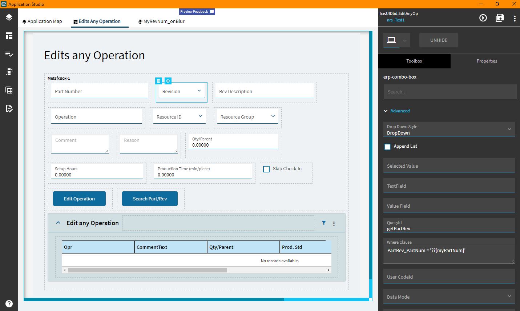
Task: Click the move handle on Revision control
Action: 168,81
